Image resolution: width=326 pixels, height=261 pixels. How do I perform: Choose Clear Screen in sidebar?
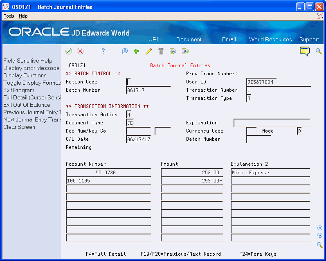tap(19, 127)
